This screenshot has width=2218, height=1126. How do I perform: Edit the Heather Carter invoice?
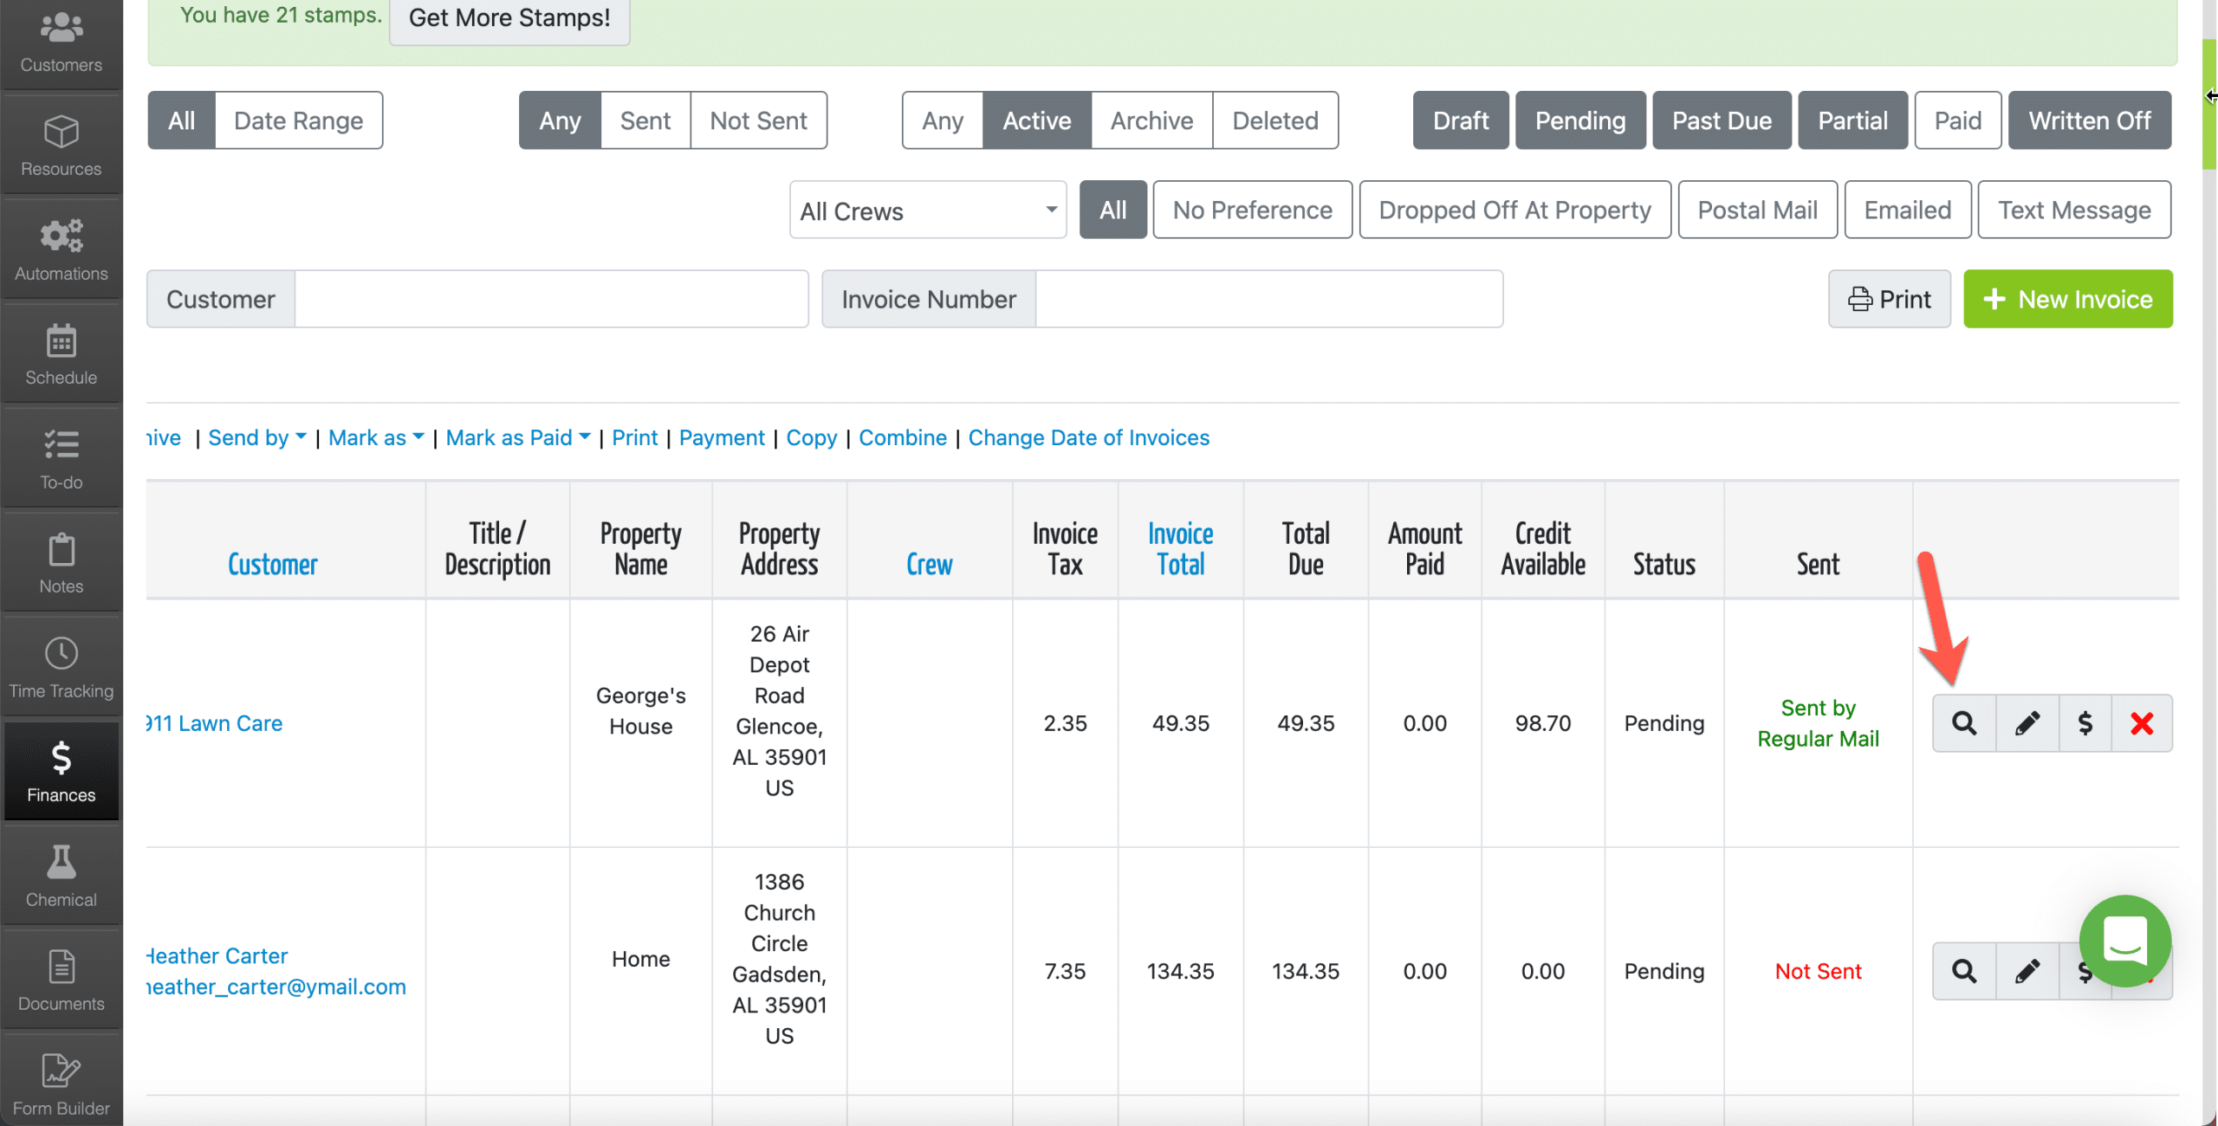2027,971
